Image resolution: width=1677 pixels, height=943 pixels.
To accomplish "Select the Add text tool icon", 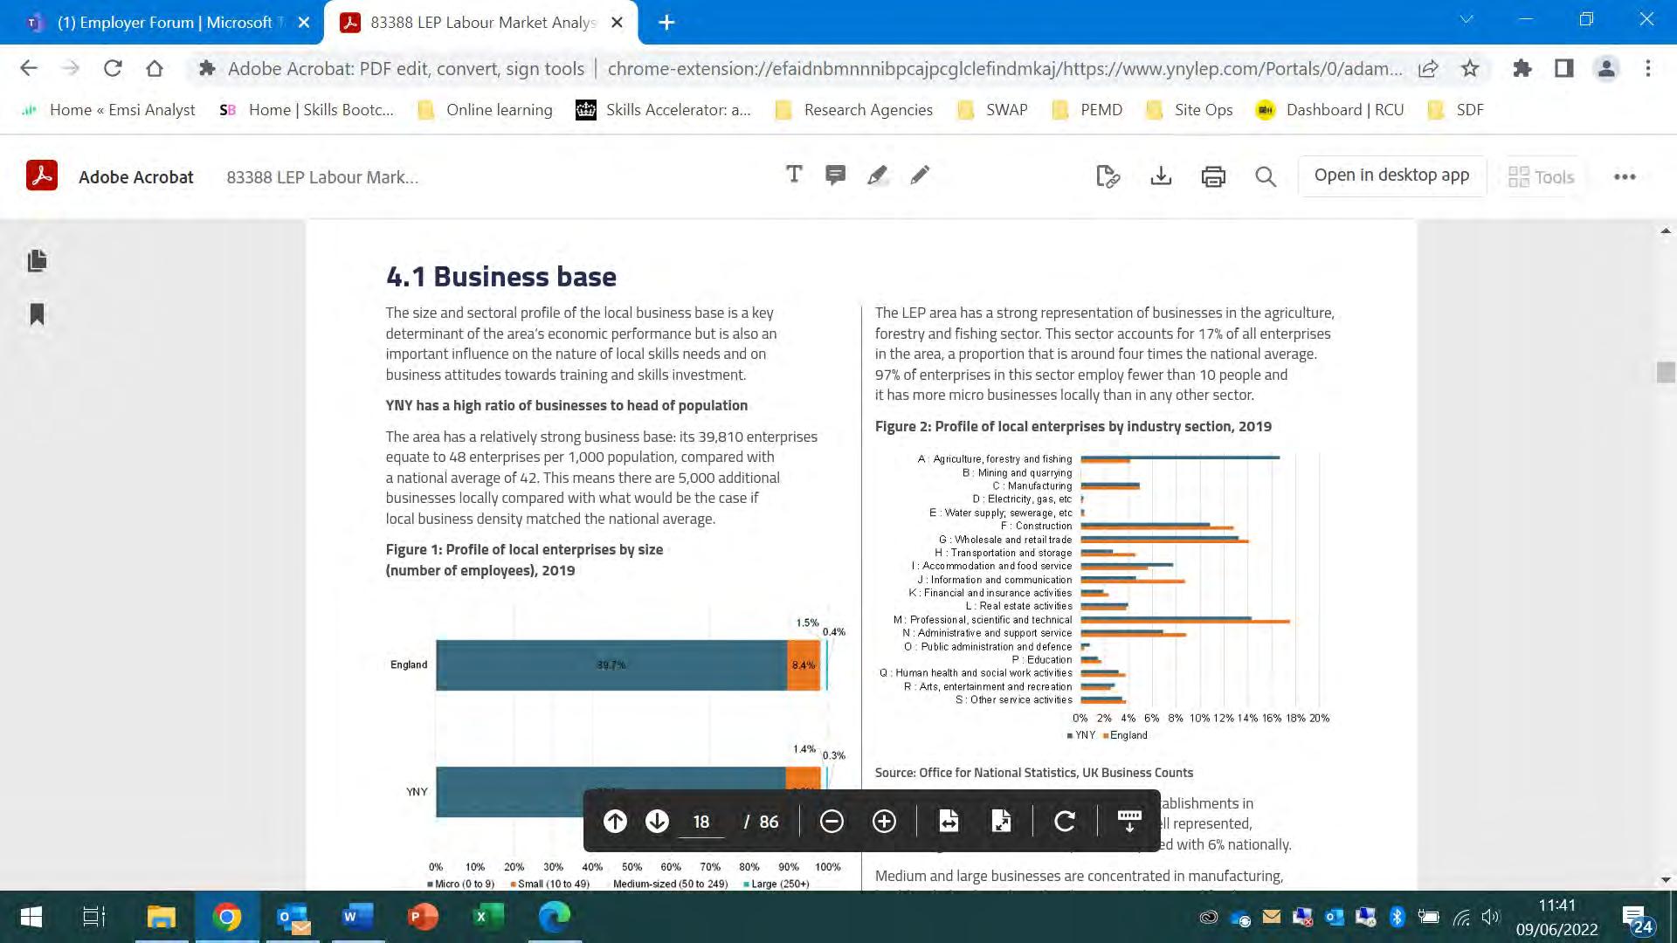I will pos(794,176).
